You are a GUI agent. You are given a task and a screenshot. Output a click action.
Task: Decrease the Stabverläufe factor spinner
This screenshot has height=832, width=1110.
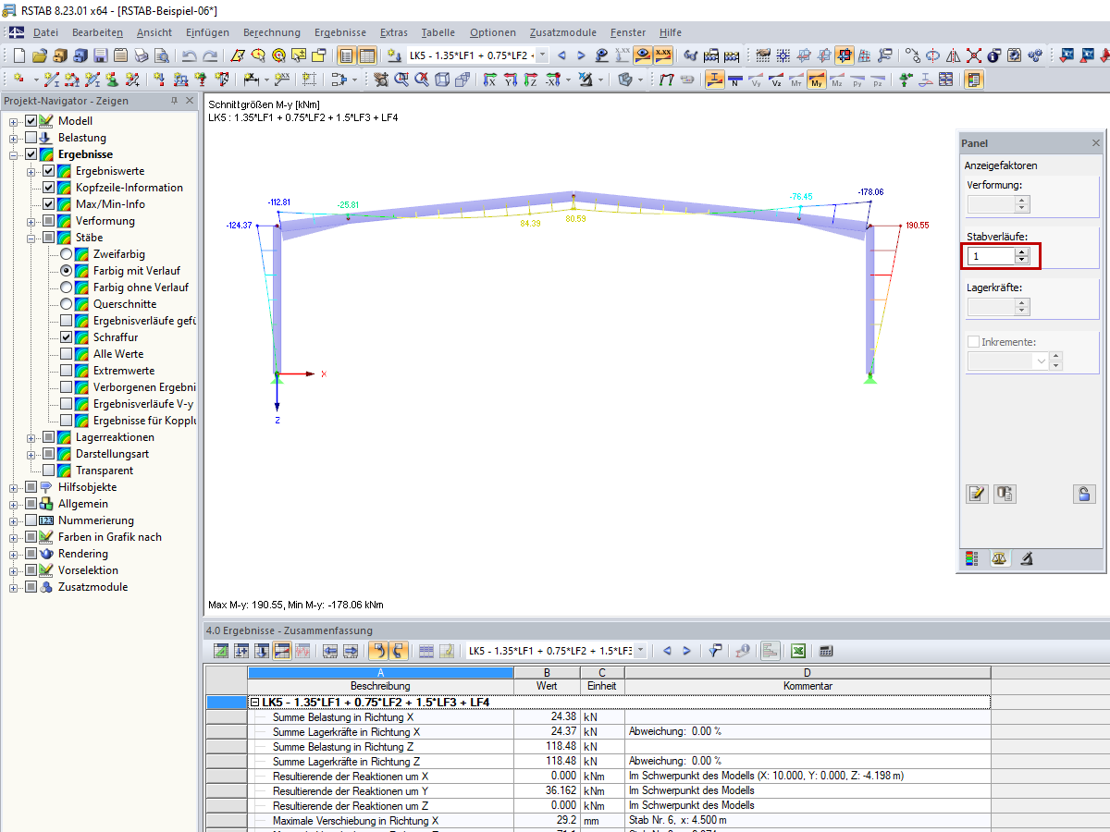pyautogui.click(x=1021, y=260)
